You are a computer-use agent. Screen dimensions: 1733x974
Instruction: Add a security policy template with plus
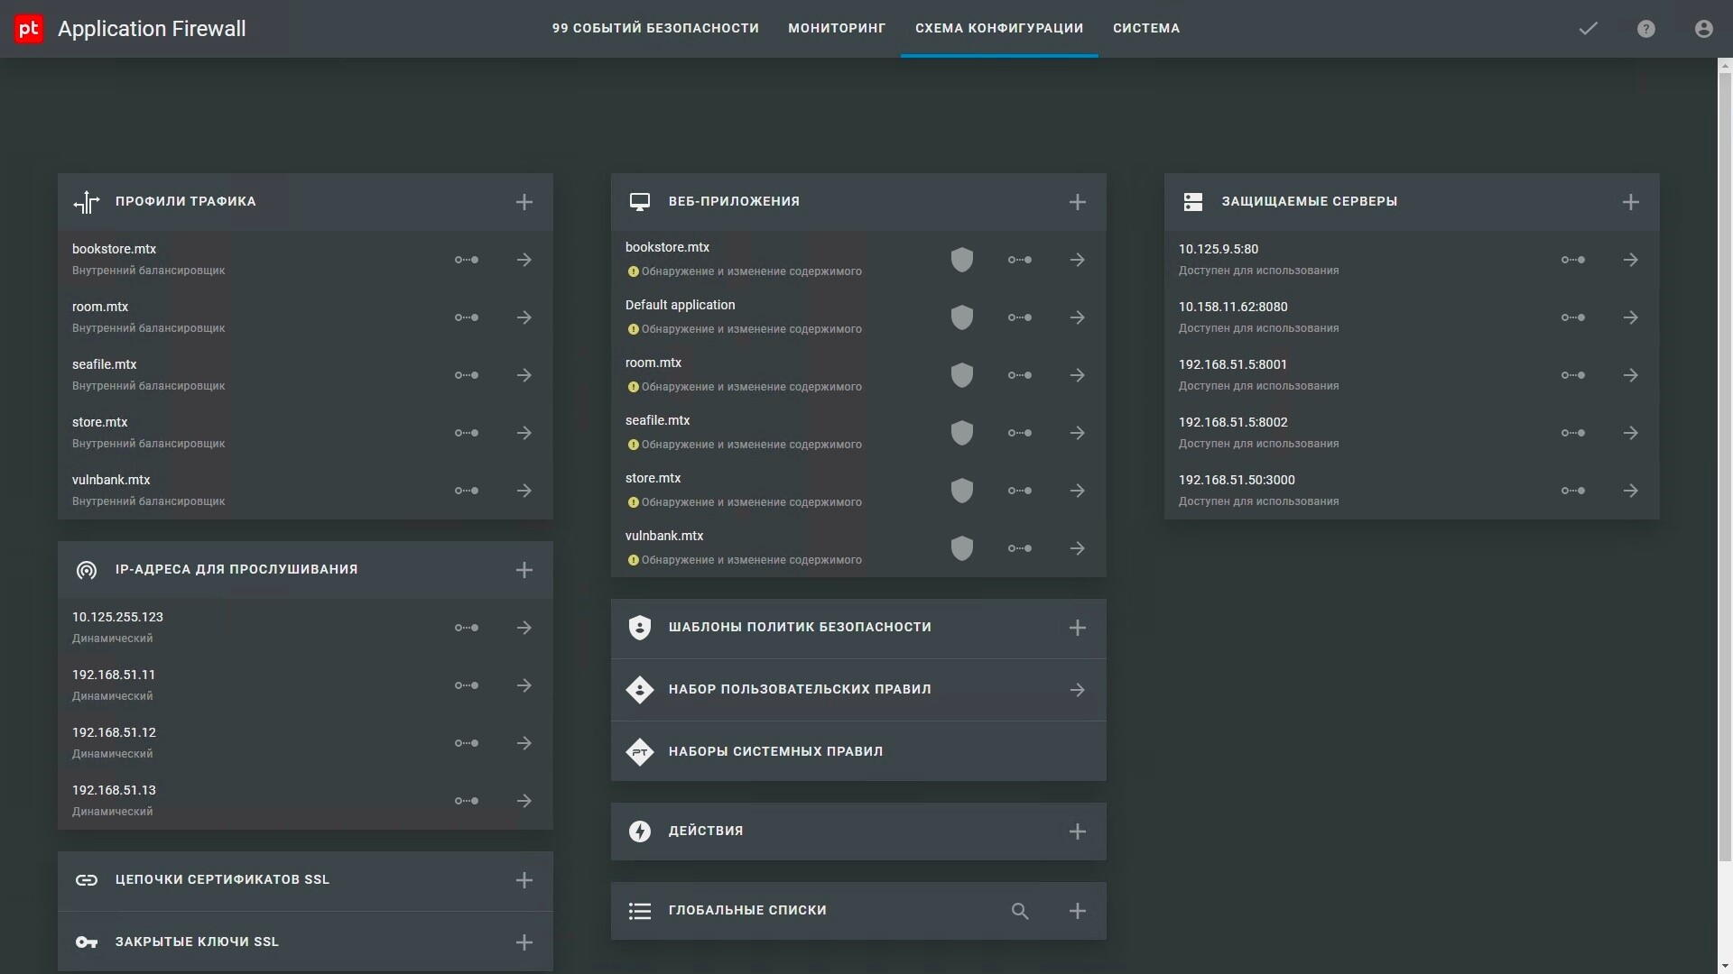[1078, 628]
